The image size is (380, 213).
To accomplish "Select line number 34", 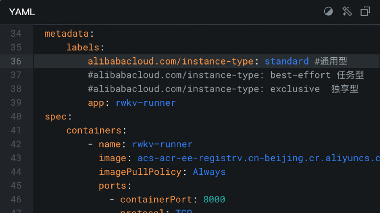I will [x=16, y=33].
